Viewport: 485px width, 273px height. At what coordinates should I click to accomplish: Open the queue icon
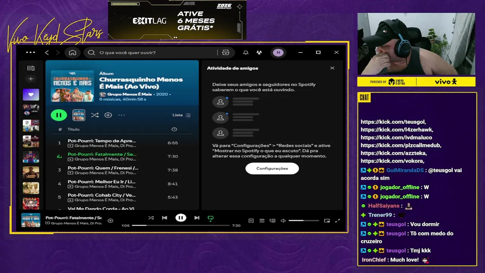tap(262, 220)
